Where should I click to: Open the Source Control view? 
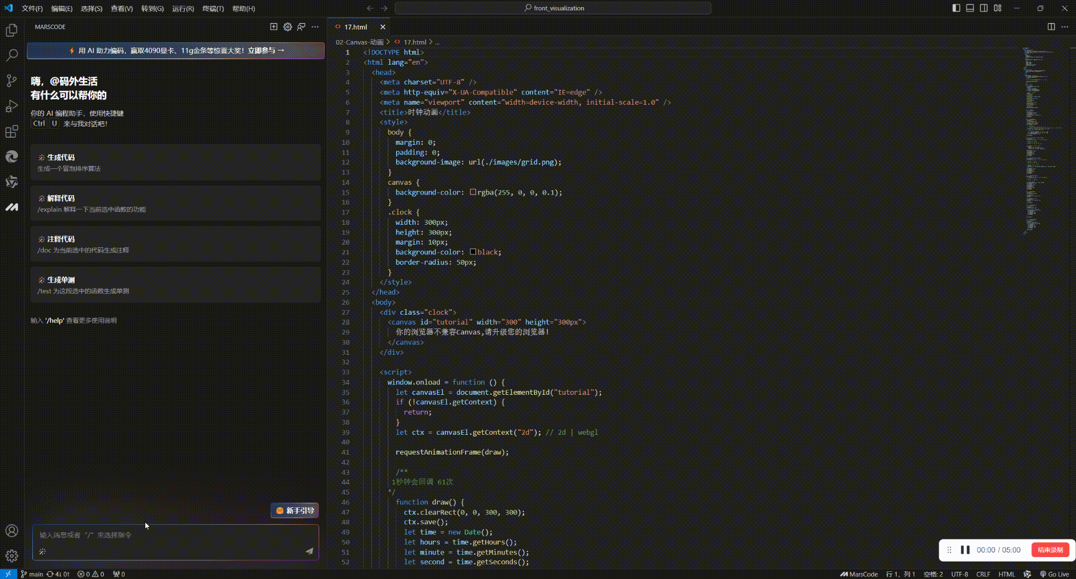(x=12, y=81)
